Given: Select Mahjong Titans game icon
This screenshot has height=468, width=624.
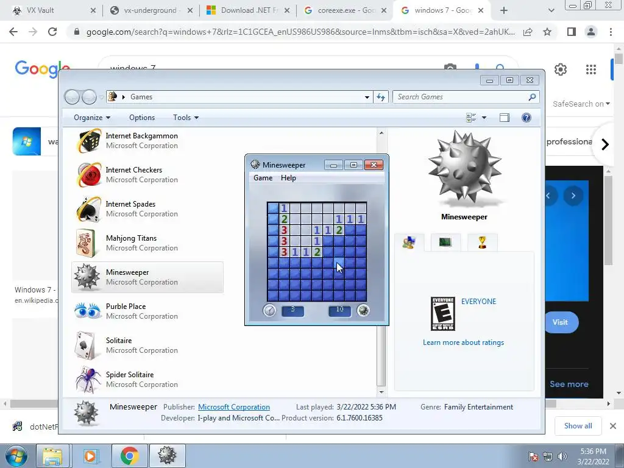Looking at the screenshot, I should click(86, 243).
